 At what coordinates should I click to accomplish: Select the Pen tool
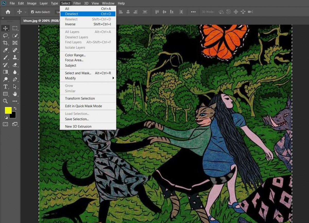point(15,79)
